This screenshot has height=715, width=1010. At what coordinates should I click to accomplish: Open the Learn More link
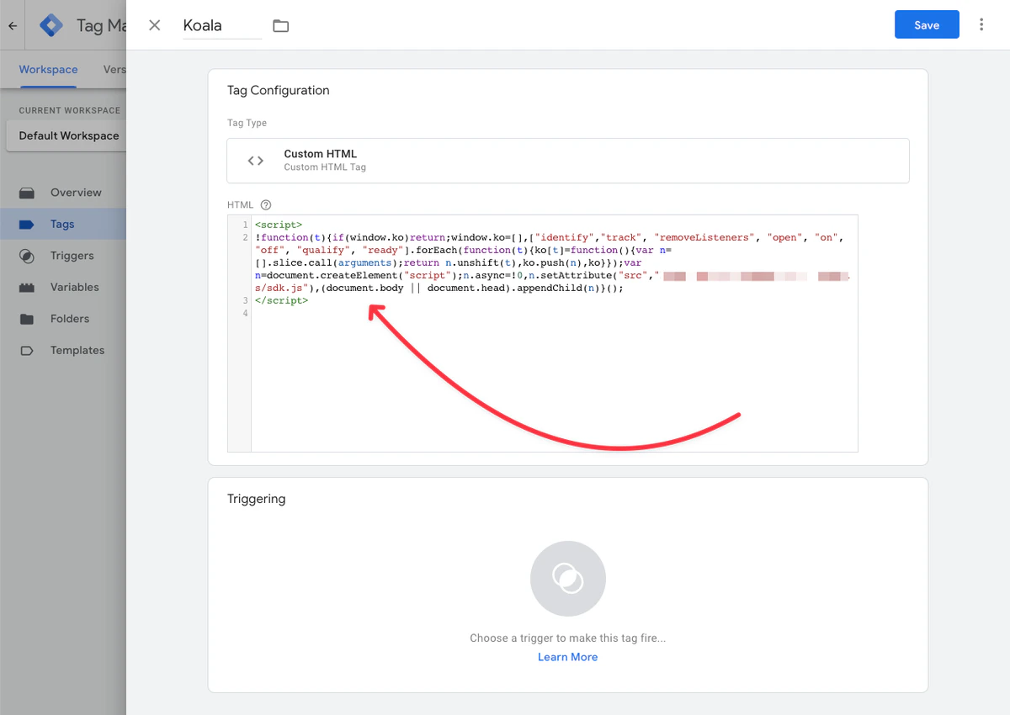[x=568, y=657]
